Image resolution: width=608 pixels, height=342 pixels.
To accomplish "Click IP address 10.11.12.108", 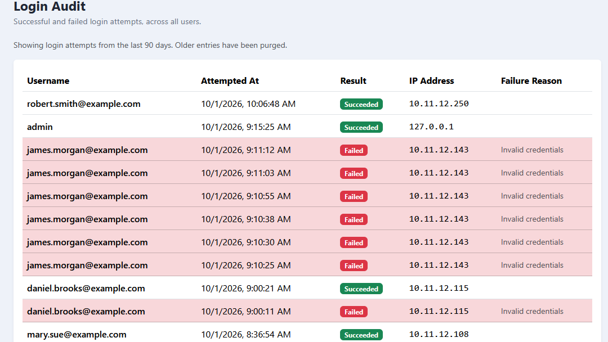I will [439, 334].
